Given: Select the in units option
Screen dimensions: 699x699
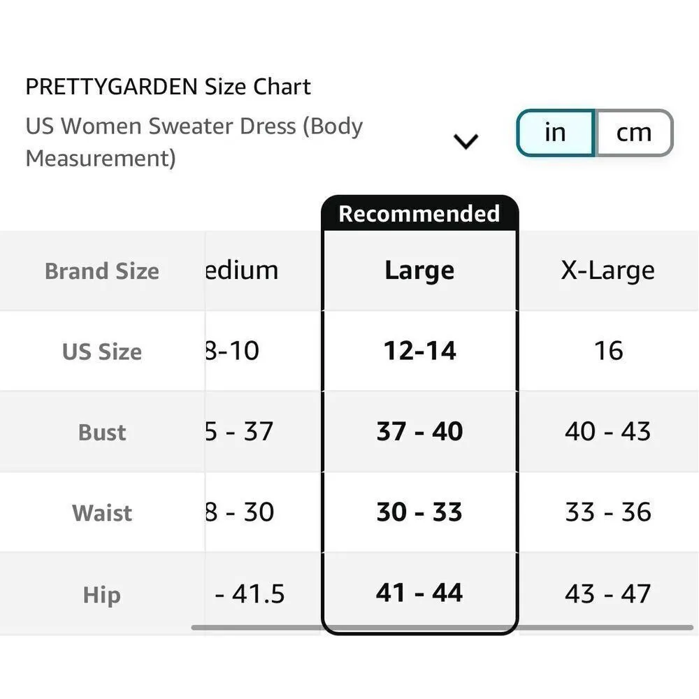Looking at the screenshot, I should [x=554, y=132].
